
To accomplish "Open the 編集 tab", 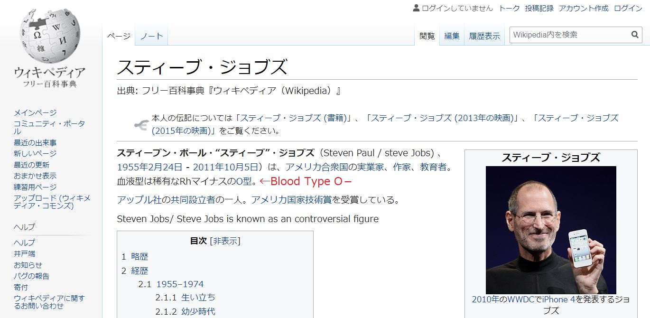I will [x=452, y=36].
